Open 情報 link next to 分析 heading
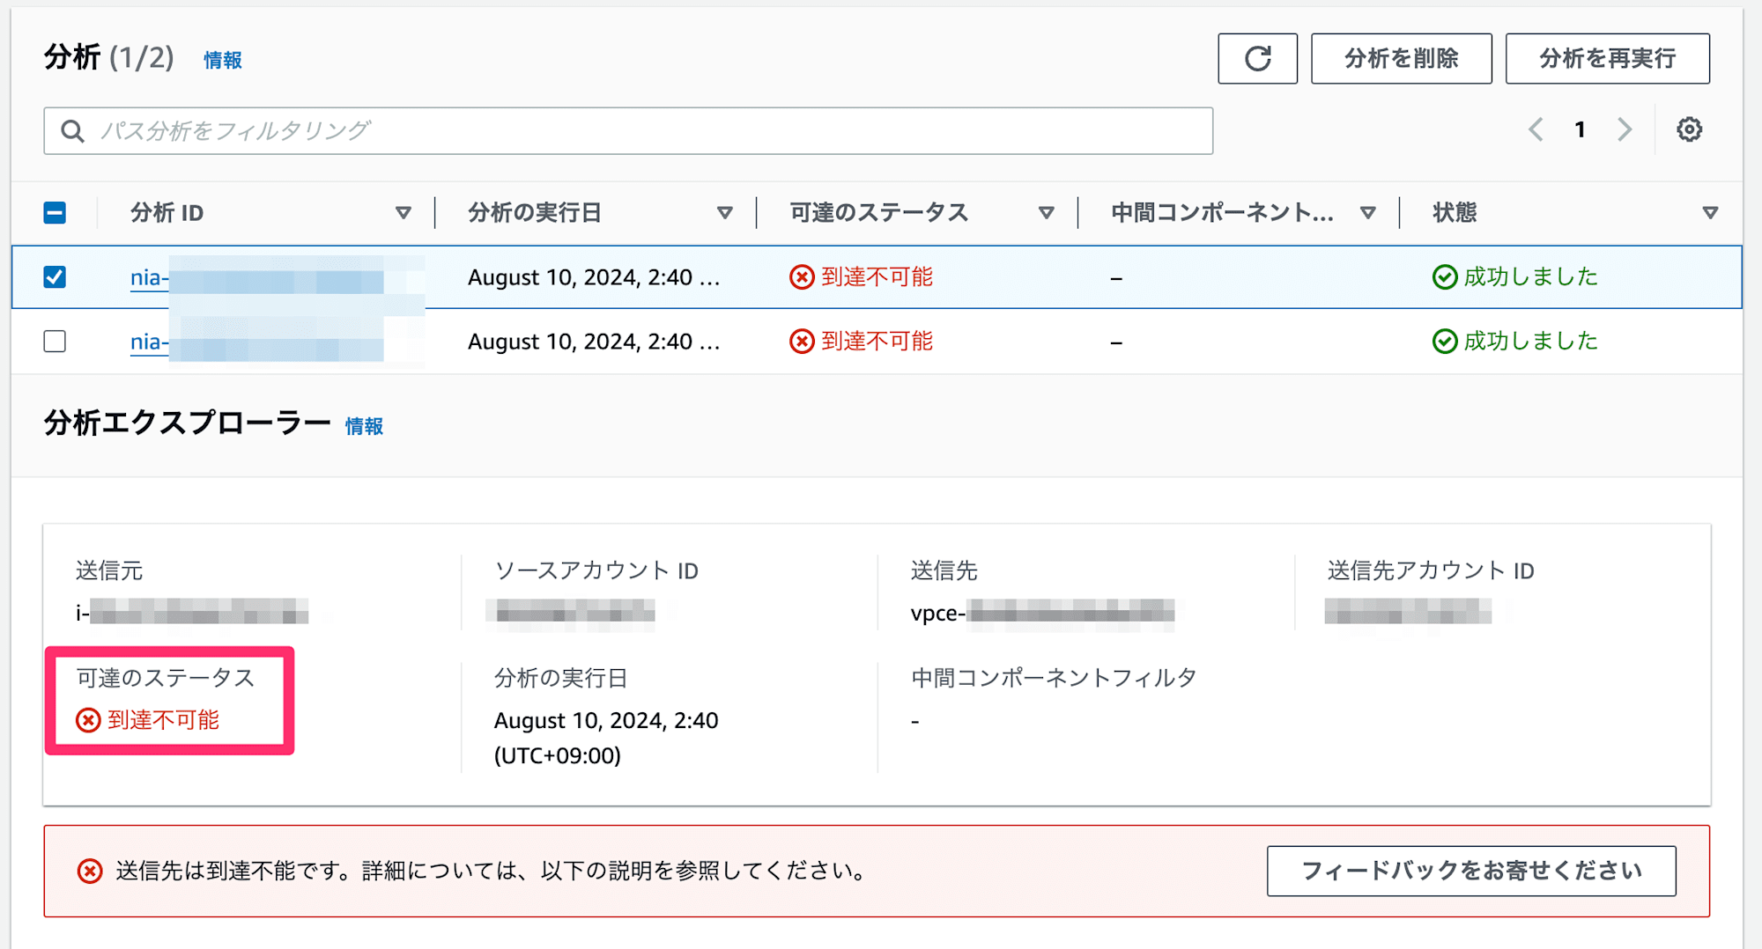The height and width of the screenshot is (949, 1762). pos(223,60)
